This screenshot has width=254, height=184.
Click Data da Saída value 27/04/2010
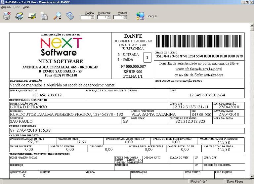point(229,115)
